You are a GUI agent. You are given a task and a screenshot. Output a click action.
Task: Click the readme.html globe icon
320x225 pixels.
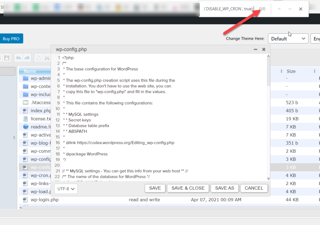point(26,127)
